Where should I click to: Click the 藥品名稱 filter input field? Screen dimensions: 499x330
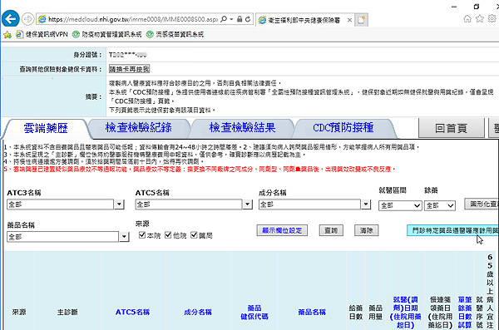coord(62,237)
